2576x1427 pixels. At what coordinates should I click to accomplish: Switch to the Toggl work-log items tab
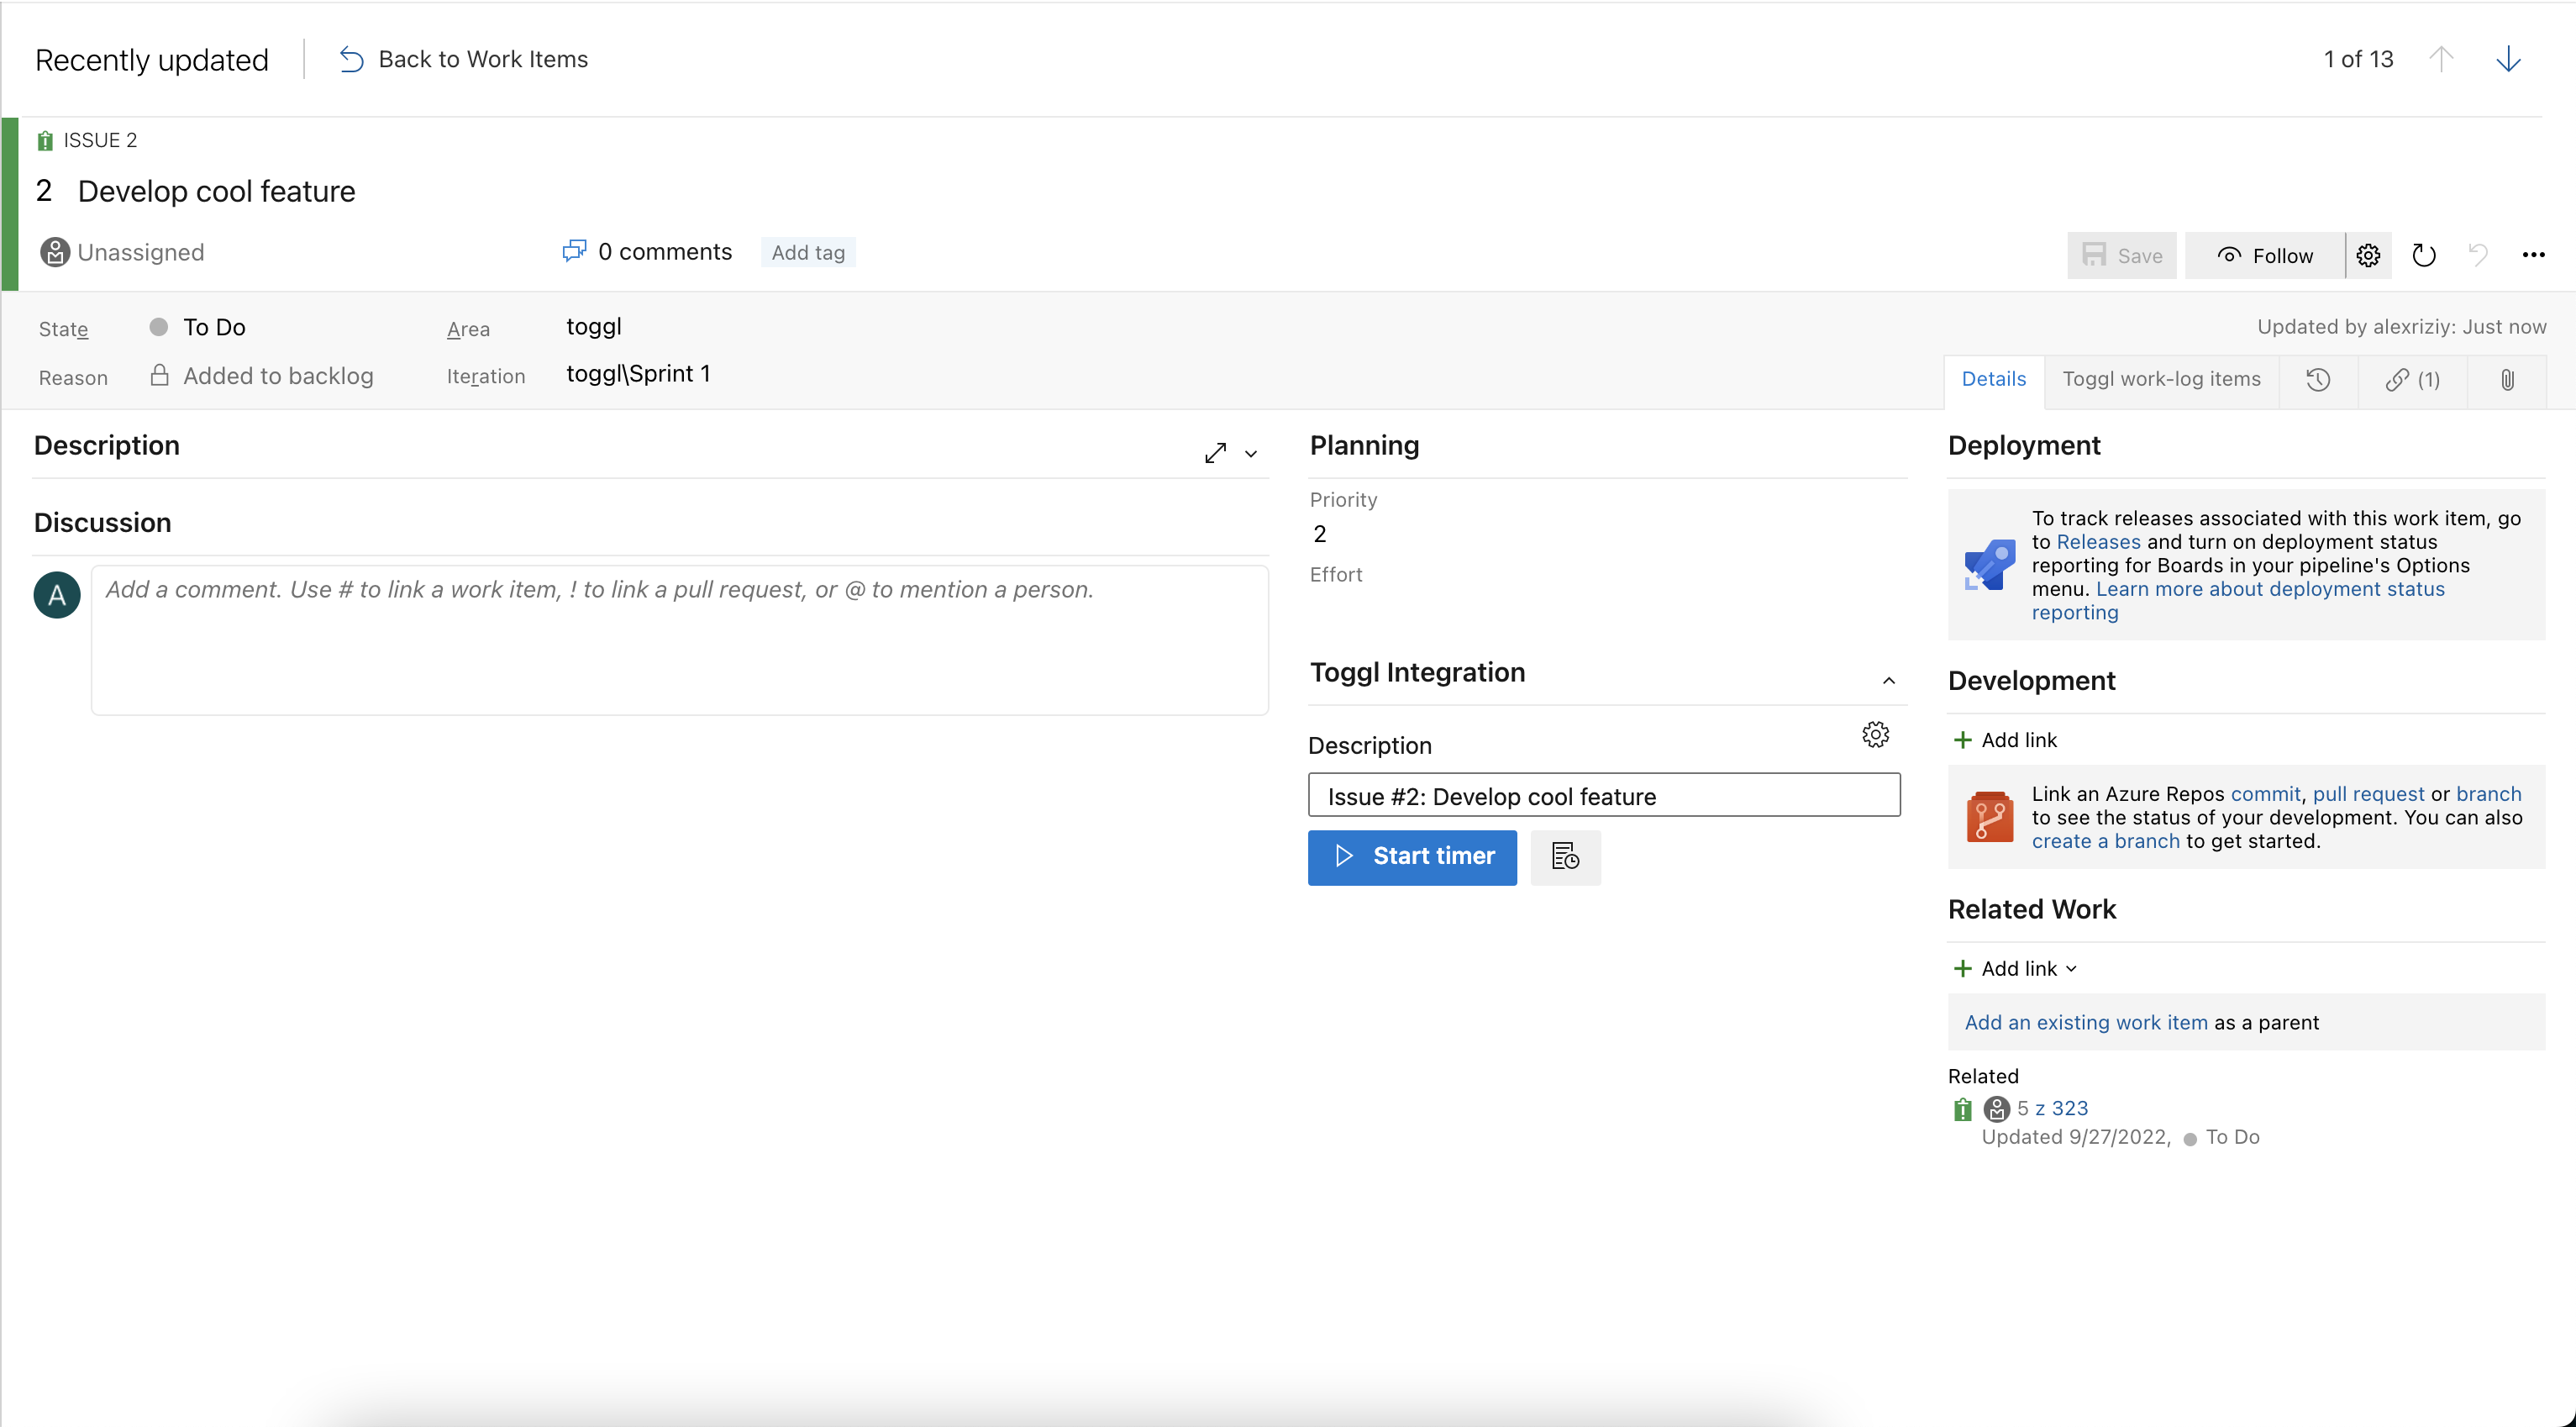2160,380
